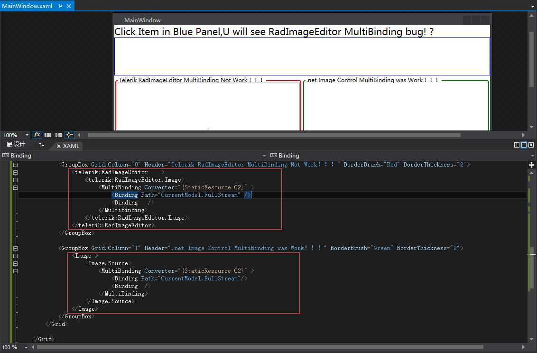Open the document tab list dropdown arrow
This screenshot has width=537, height=353.
533,6
